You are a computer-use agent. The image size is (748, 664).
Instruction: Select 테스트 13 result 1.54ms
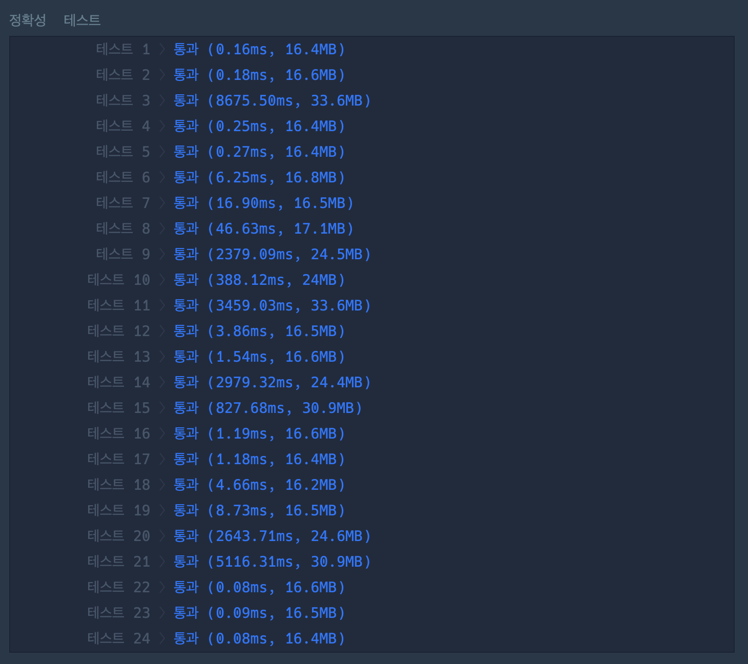coord(260,357)
